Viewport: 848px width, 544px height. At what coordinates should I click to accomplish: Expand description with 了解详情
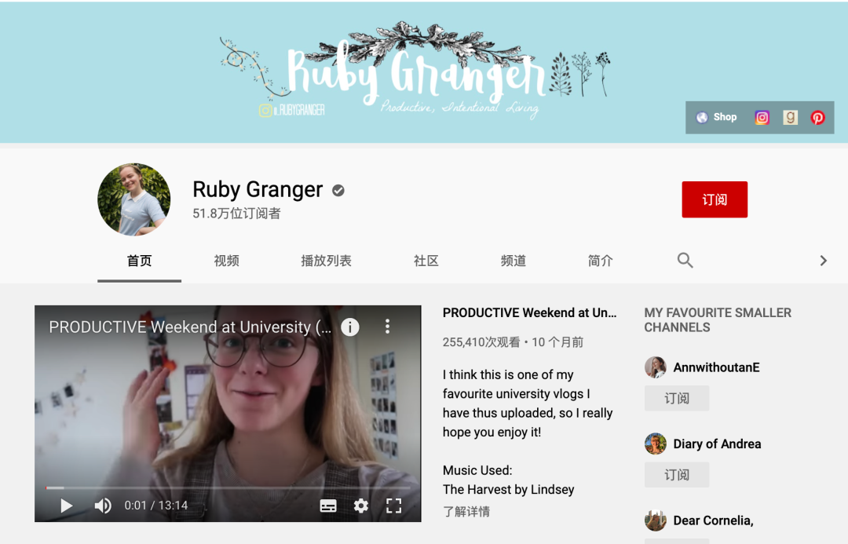point(466,512)
